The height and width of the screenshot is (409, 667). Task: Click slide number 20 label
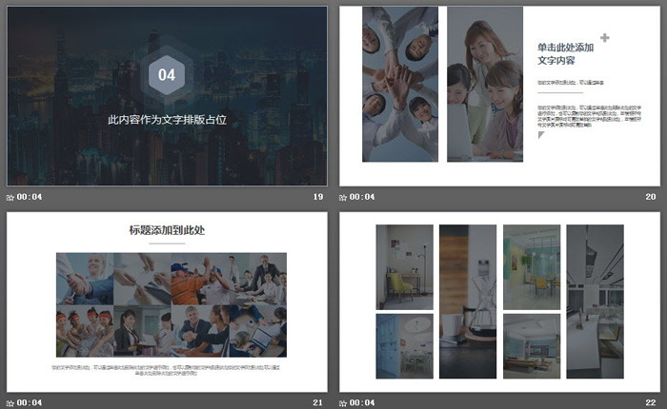pos(651,197)
